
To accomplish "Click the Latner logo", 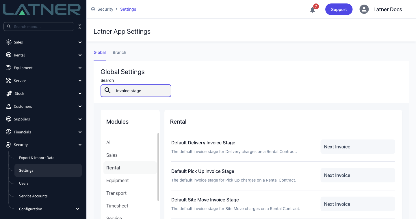I will click(42, 9).
